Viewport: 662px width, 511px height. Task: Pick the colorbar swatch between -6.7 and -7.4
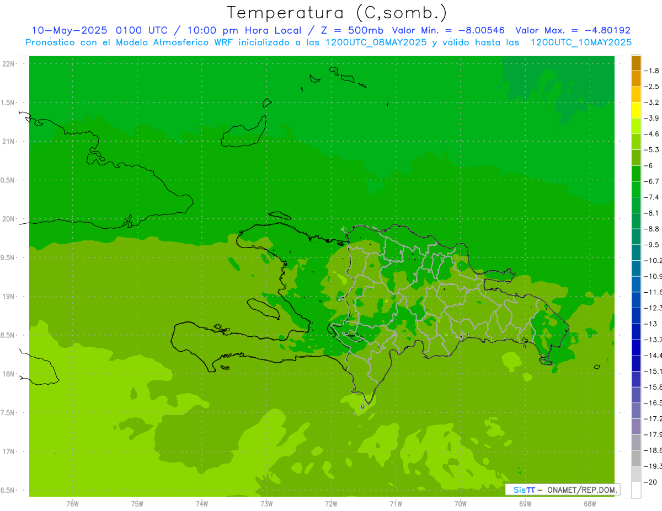[x=636, y=189]
